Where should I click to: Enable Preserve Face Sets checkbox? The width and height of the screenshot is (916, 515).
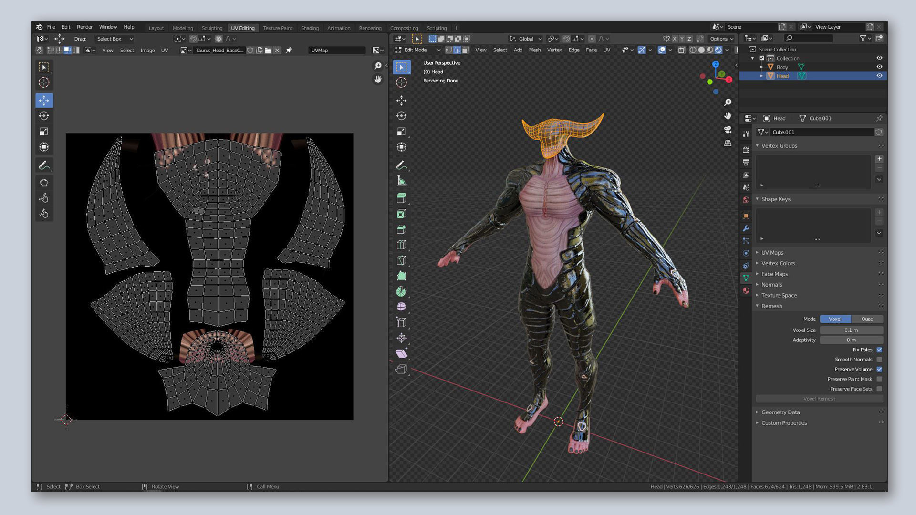pyautogui.click(x=879, y=389)
